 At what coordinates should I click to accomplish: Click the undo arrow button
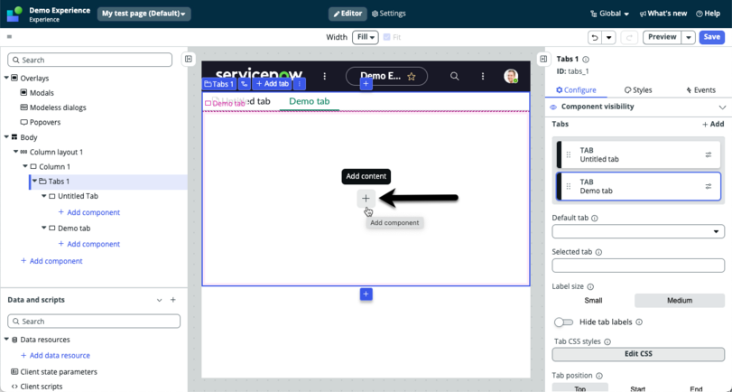coord(595,37)
